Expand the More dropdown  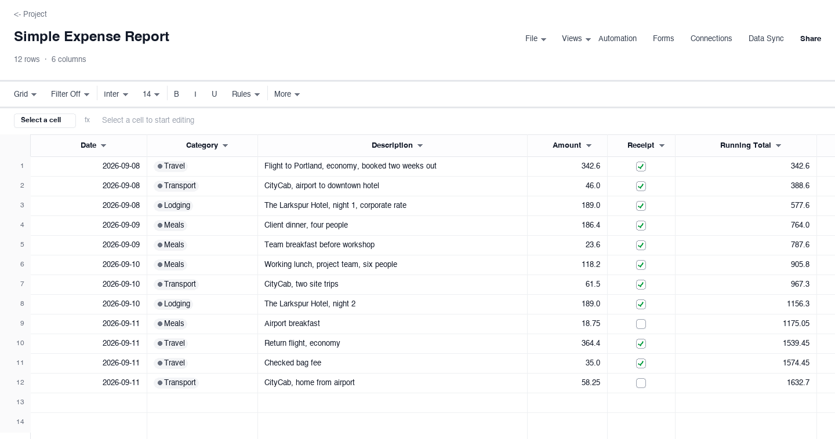point(287,94)
